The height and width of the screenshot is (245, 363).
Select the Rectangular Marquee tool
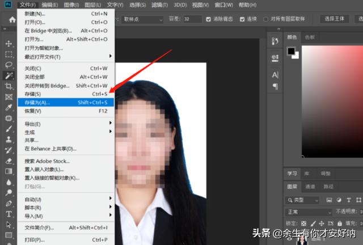[9, 54]
